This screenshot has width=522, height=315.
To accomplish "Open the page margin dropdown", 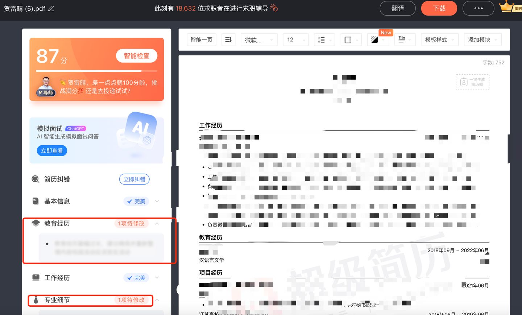I will [x=351, y=40].
